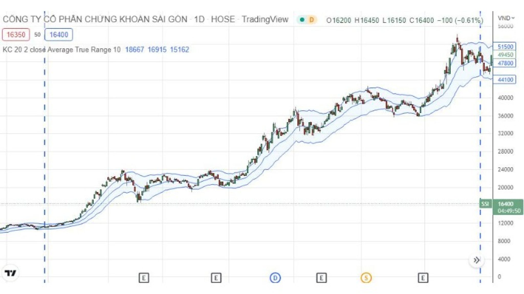Click the Công Ty Cổ Phần Chứng Khoán symbol title
This screenshot has width=524, height=294.
click(95, 19)
